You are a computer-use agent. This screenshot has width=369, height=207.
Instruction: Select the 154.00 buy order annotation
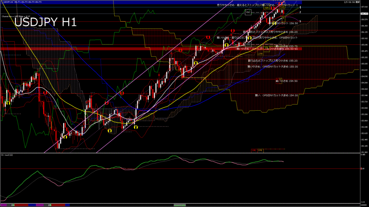pyautogui.click(x=276, y=95)
